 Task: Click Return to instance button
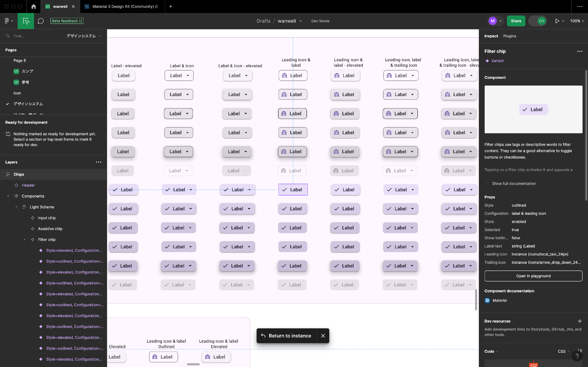click(286, 336)
